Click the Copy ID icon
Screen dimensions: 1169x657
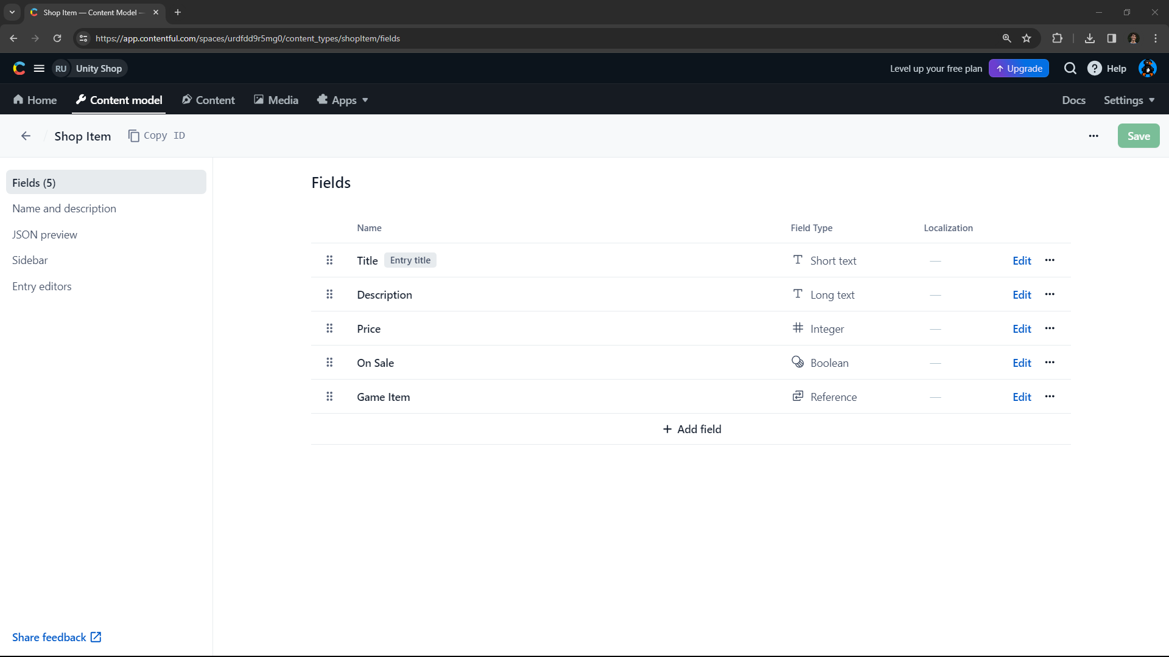[x=134, y=136]
